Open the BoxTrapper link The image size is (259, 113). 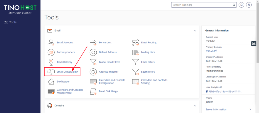(x=63, y=81)
